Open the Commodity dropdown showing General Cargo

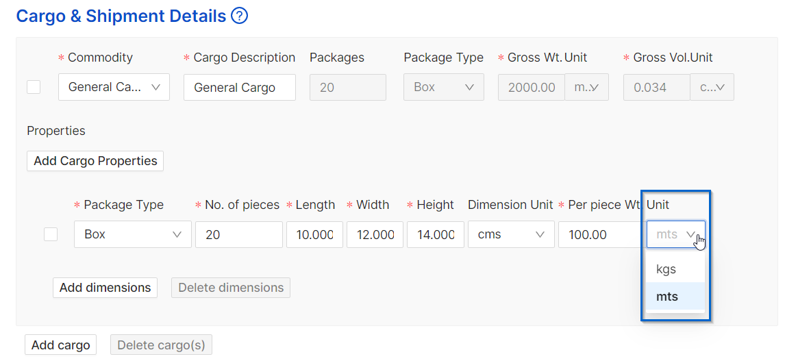pyautogui.click(x=114, y=87)
